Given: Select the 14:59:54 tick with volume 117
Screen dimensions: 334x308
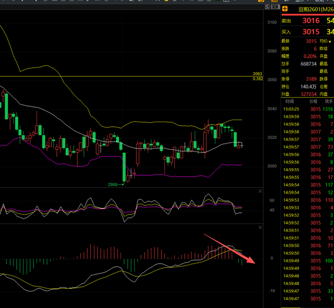Looking at the screenshot, I should point(308,185).
